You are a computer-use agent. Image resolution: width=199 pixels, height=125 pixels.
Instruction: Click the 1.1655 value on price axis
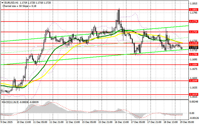pos(194,78)
